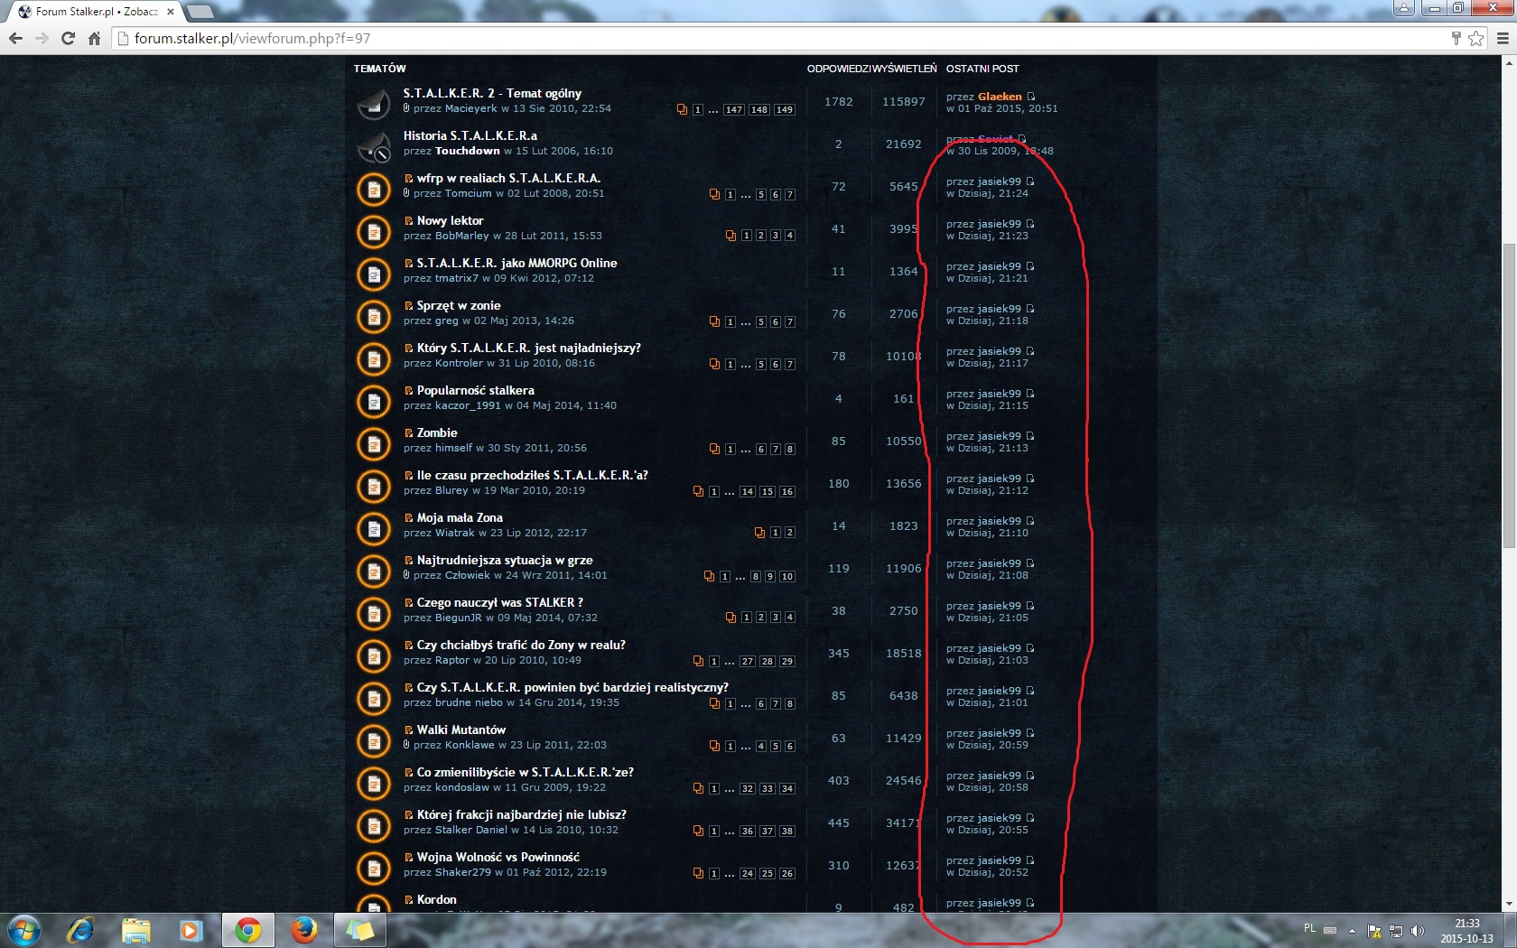Open topic S.T.A.L.K.E.R. jako MMORPG Online
Screen dimensions: 1517x948
pyautogui.click(x=517, y=263)
